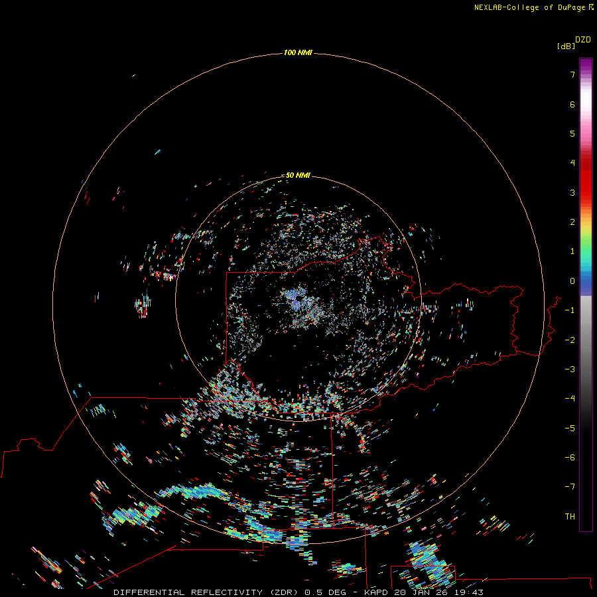
Task: Click the 20 JAN 26 19:43 timestamp
Action: [x=438, y=592]
